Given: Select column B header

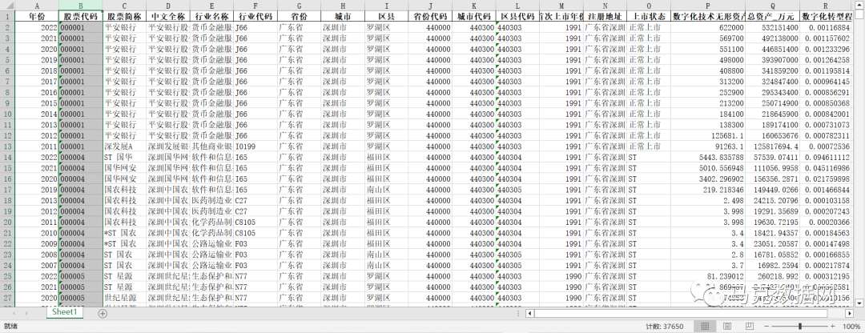Looking at the screenshot, I should pos(81,5).
